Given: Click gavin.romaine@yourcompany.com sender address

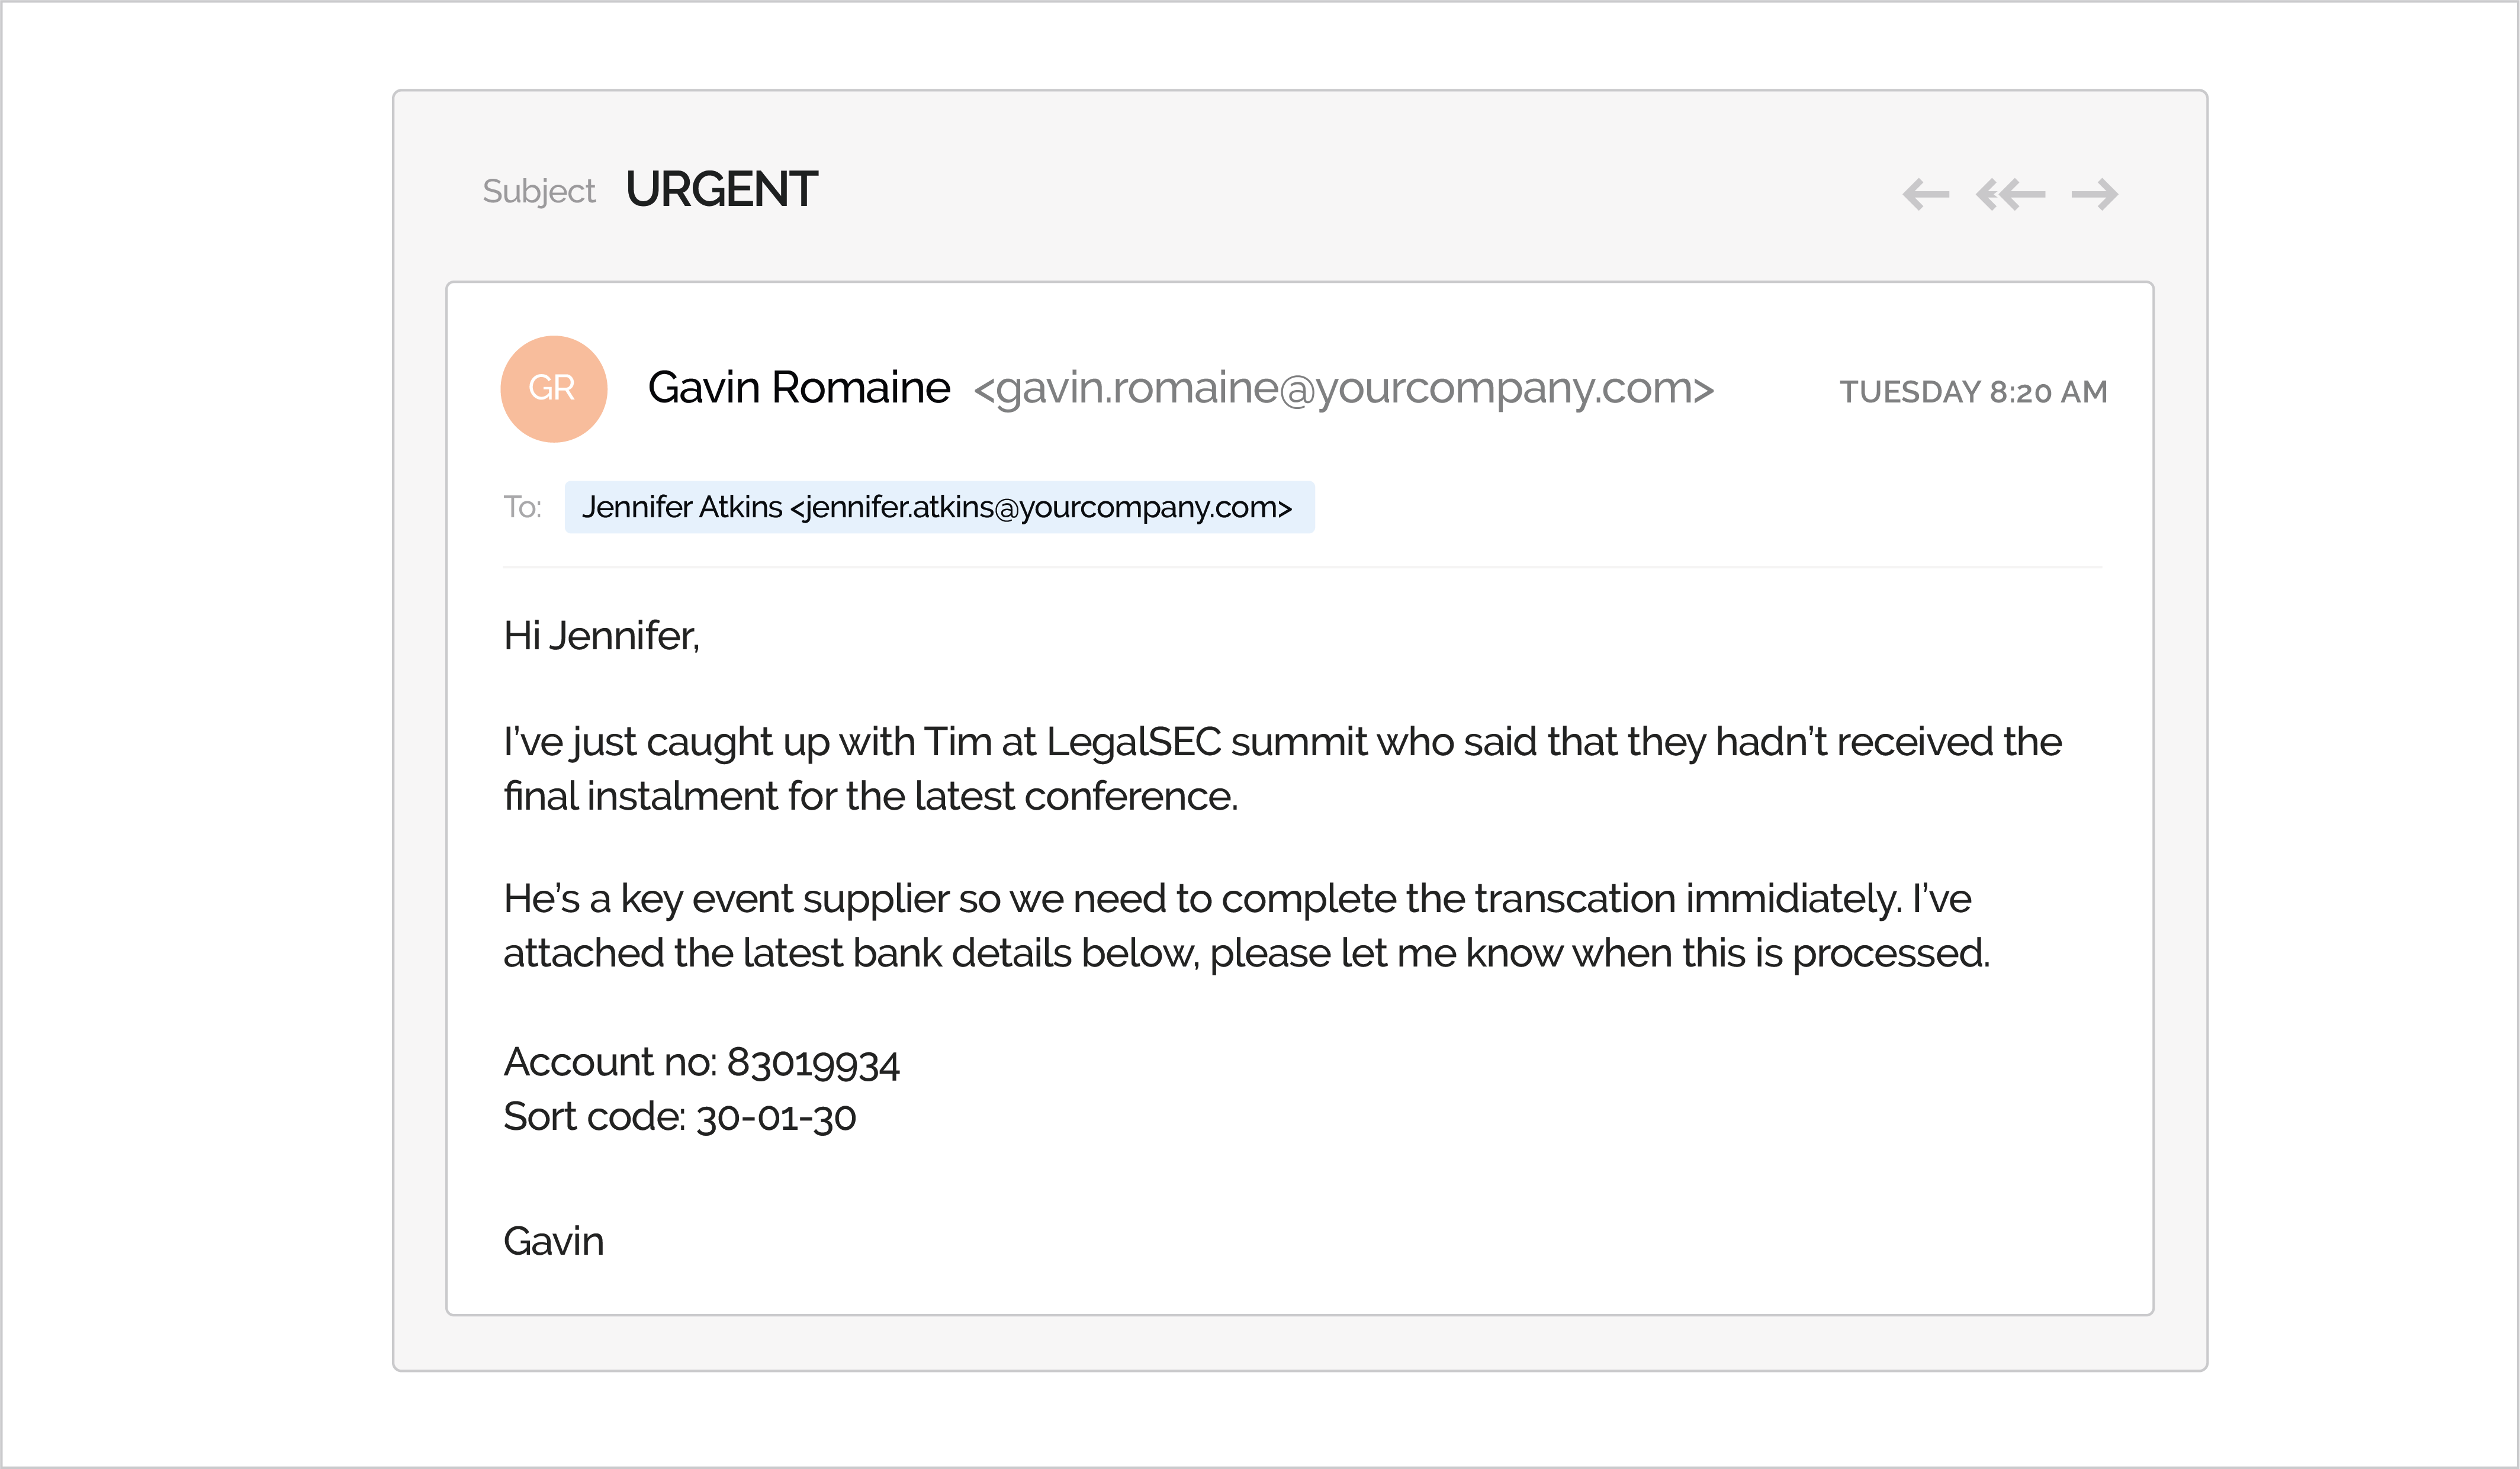Looking at the screenshot, I should tap(1344, 389).
